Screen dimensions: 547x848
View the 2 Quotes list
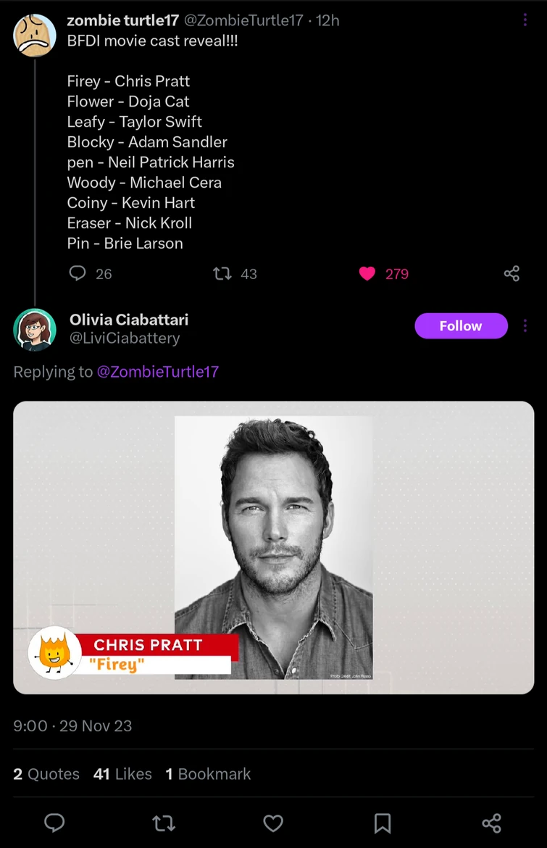point(46,774)
